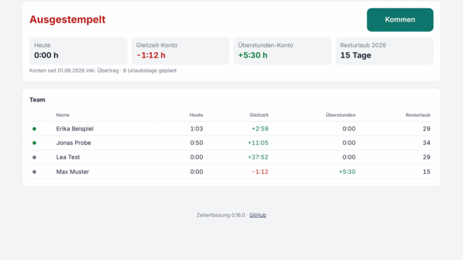Click Erika Beispiel's green status dot

(34, 129)
